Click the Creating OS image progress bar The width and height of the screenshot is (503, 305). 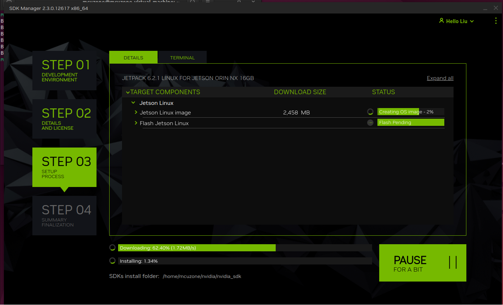pyautogui.click(x=411, y=112)
